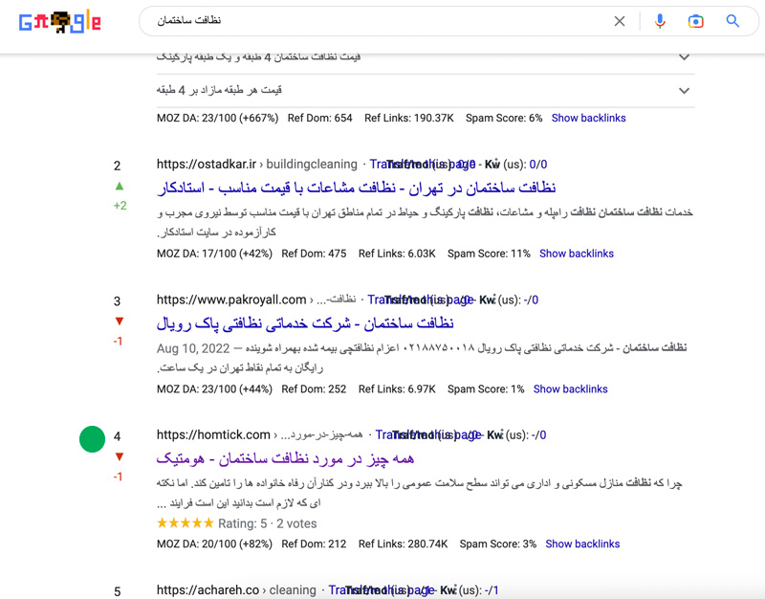Image resolution: width=765 pixels, height=599 pixels.
Task: Open the homtick.com result title link
Action: [285, 459]
